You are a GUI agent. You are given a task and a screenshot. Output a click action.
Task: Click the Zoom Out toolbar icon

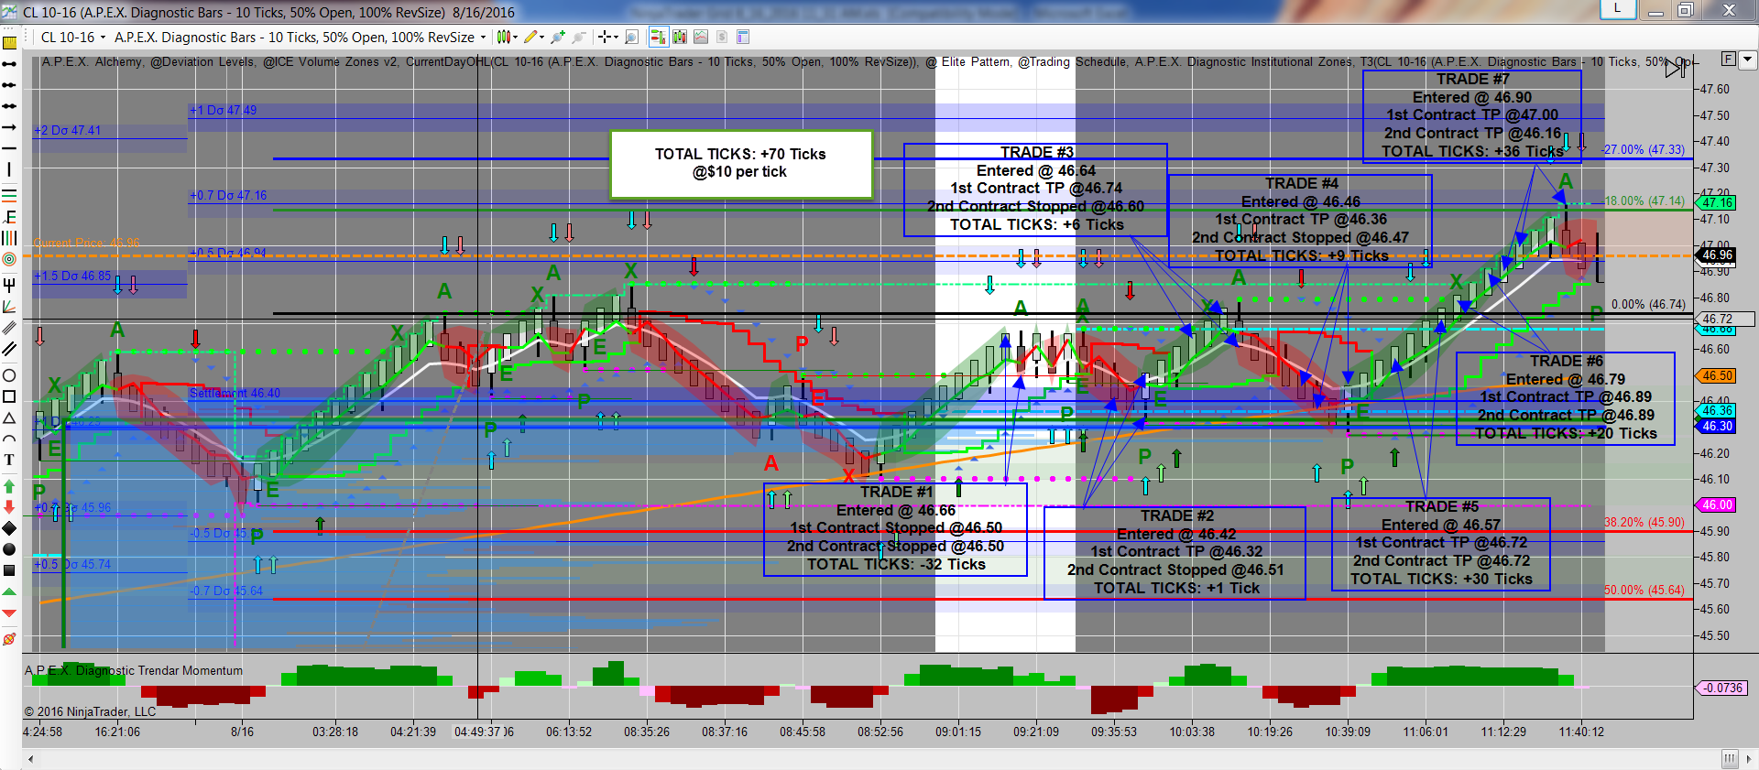pos(578,38)
